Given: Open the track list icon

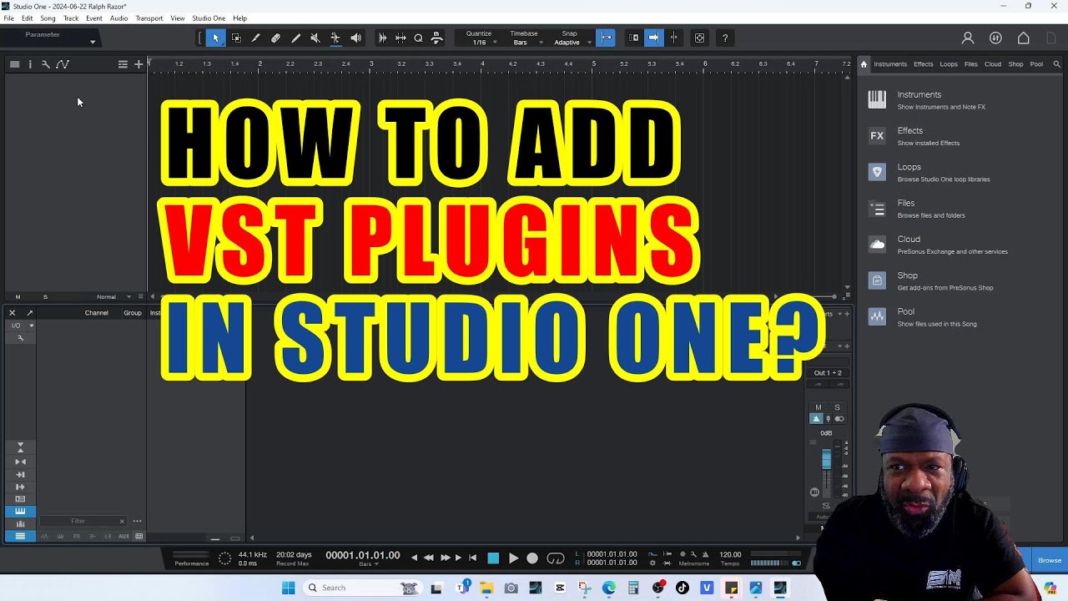Looking at the screenshot, I should click(123, 64).
